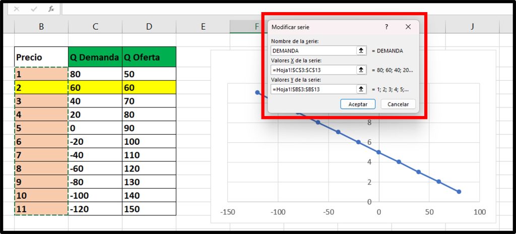This screenshot has height=234, width=516.
Task: Click the yellow Precio cell with value 2
Action: click(x=41, y=87)
